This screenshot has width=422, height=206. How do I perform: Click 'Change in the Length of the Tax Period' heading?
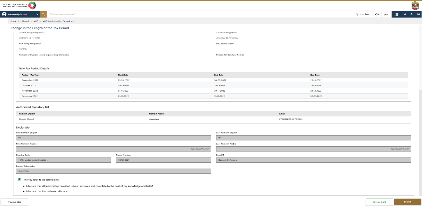[40, 28]
